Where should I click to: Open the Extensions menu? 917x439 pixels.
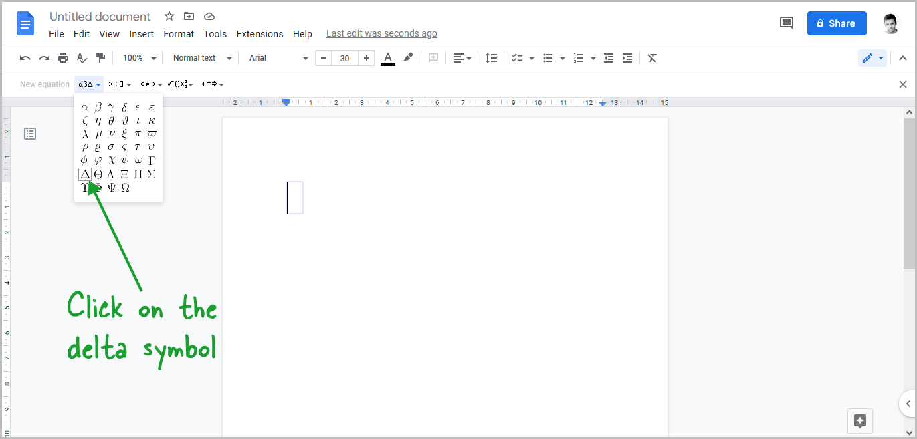click(x=260, y=33)
